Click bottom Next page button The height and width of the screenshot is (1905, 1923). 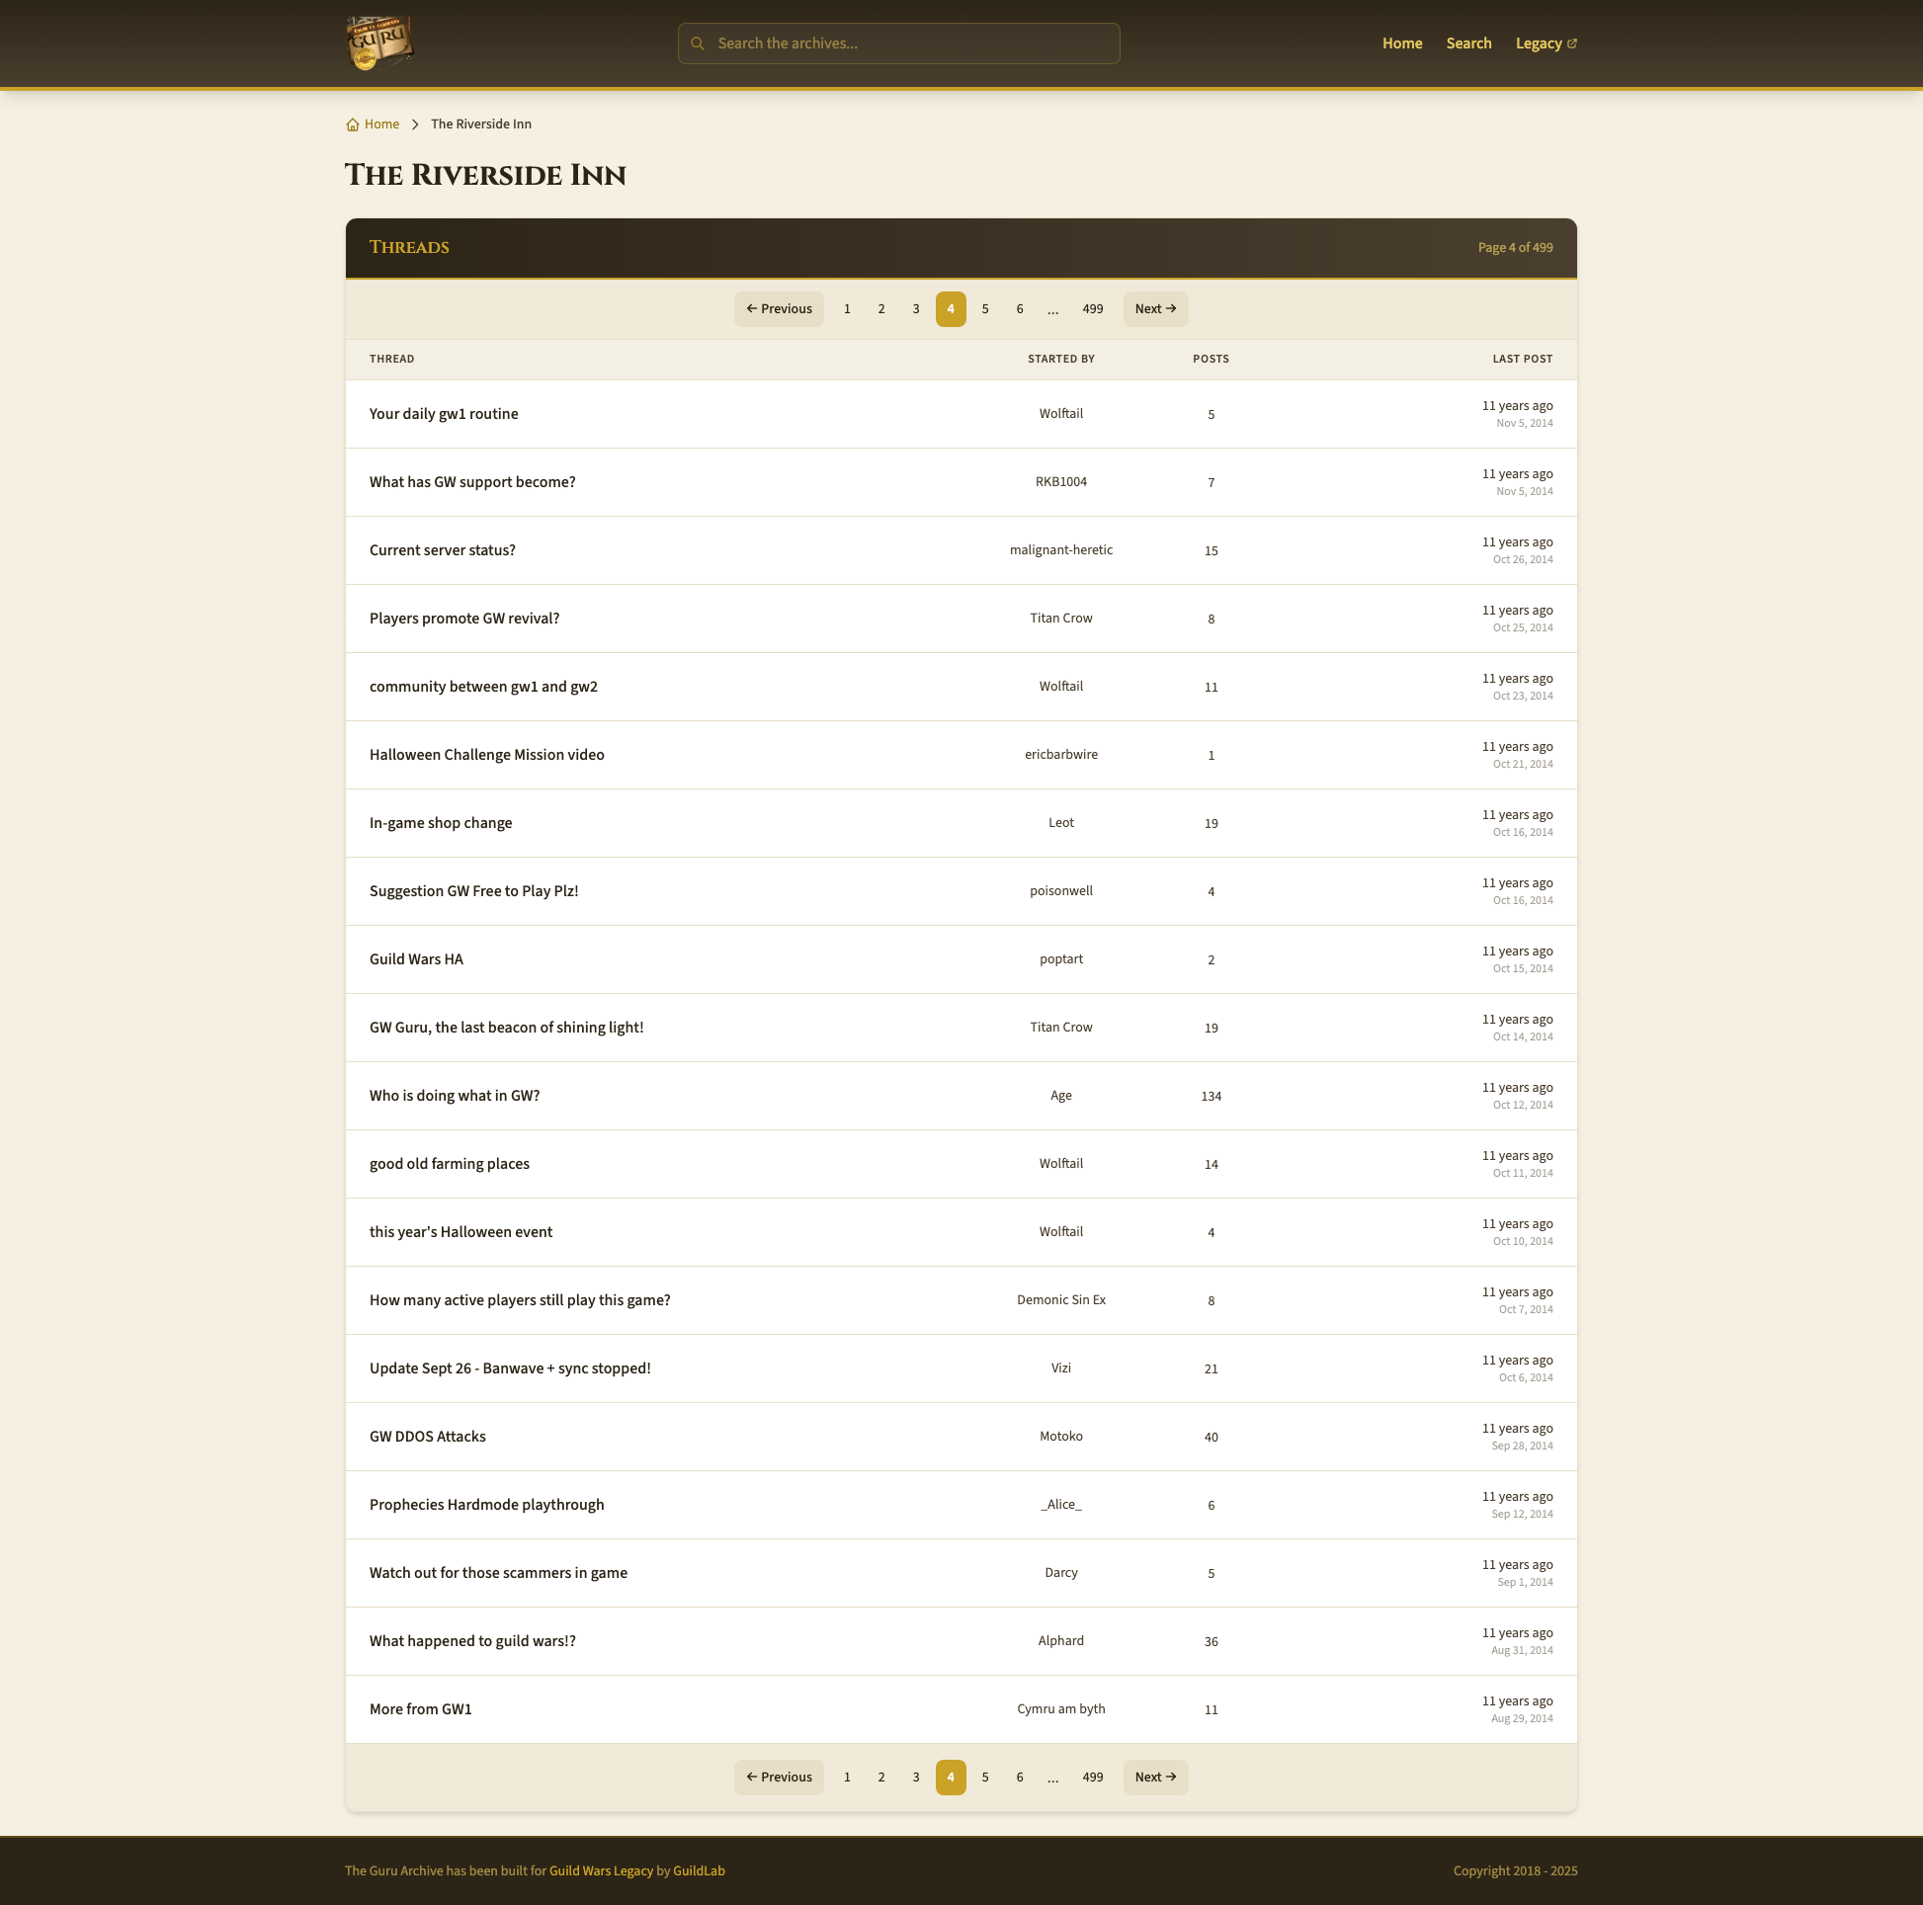pyautogui.click(x=1154, y=1777)
